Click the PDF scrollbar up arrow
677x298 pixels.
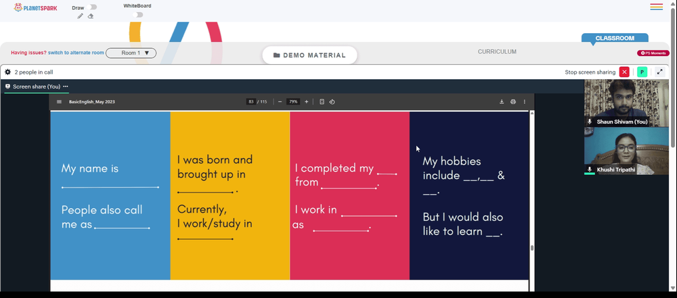(x=532, y=114)
